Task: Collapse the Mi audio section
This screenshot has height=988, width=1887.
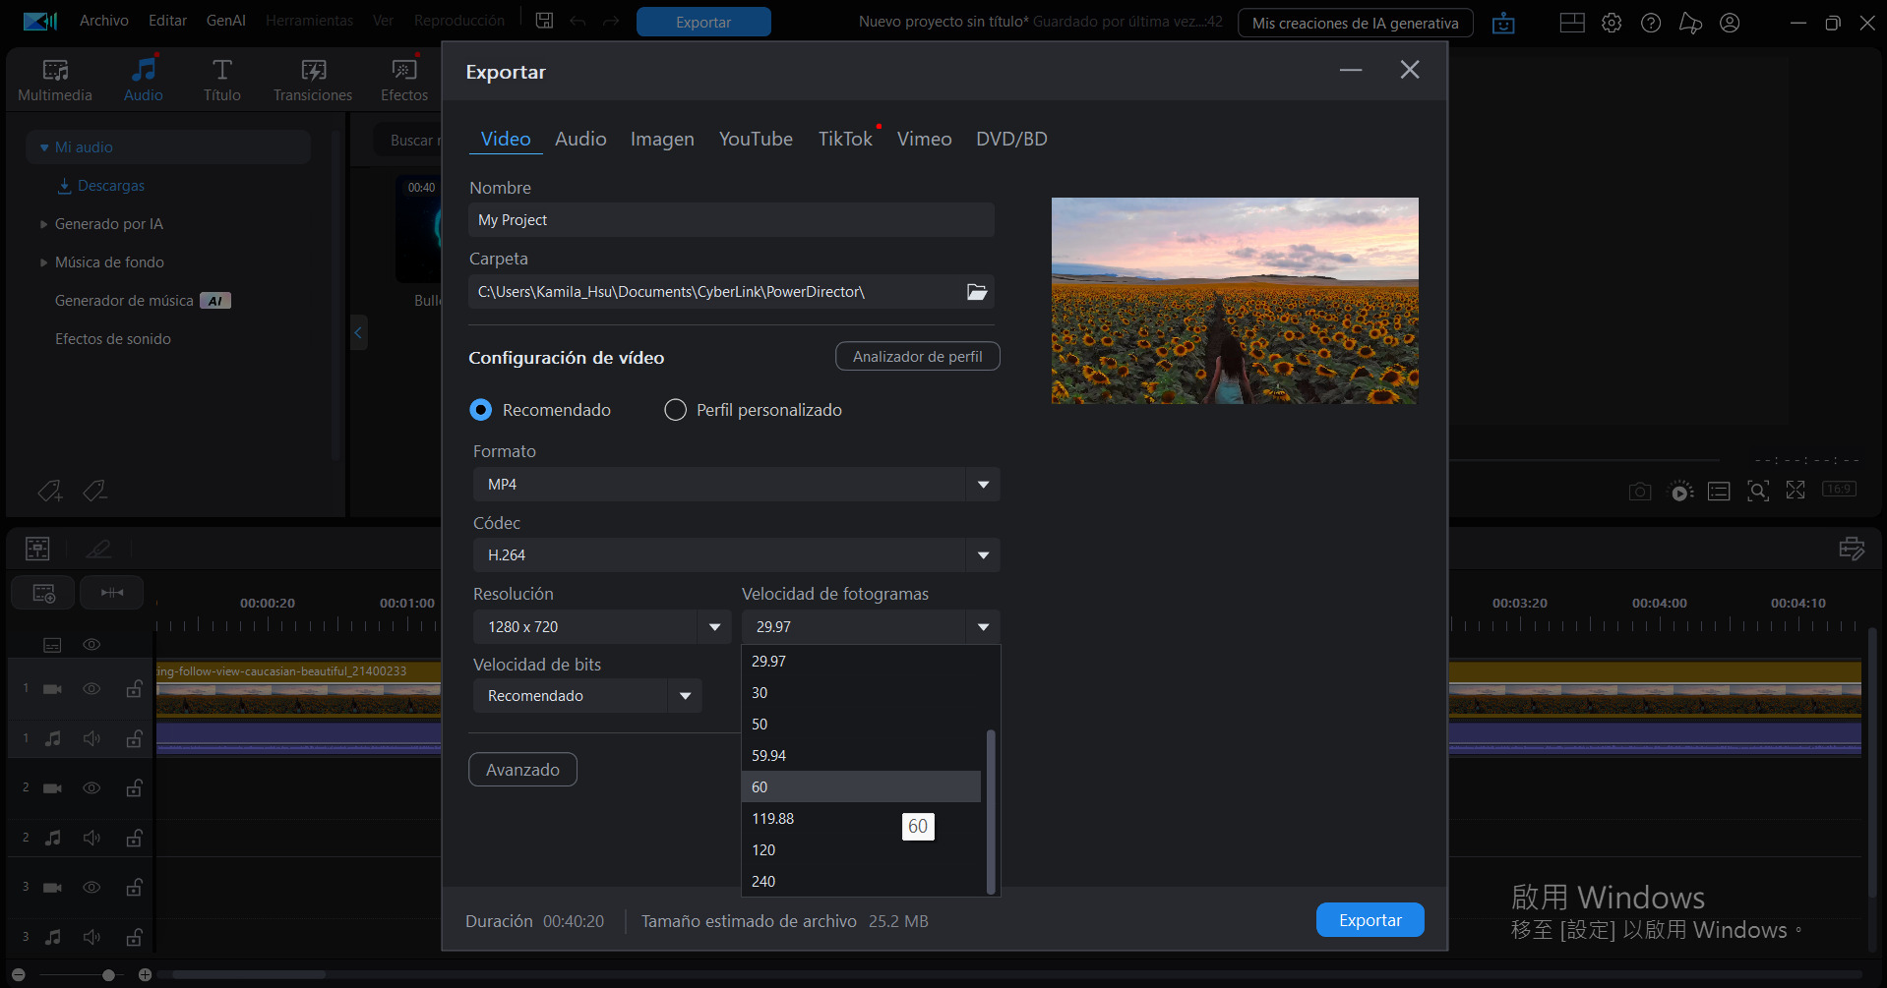Action: 44,146
